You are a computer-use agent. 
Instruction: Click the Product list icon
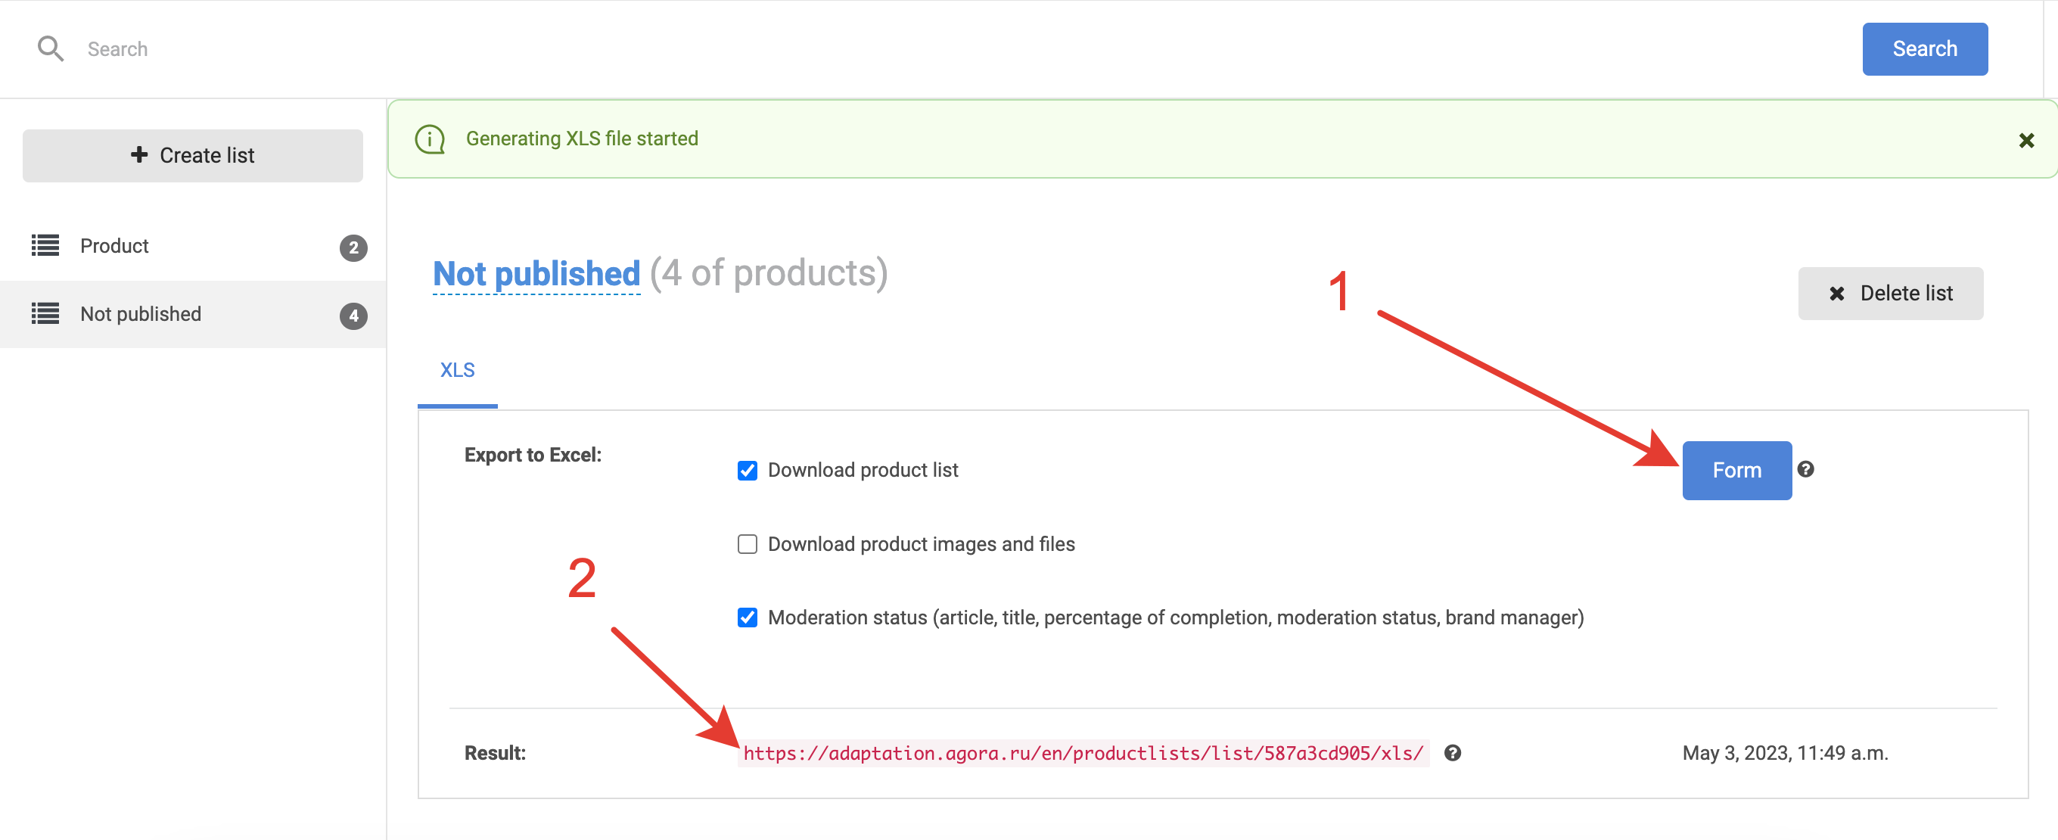[45, 245]
